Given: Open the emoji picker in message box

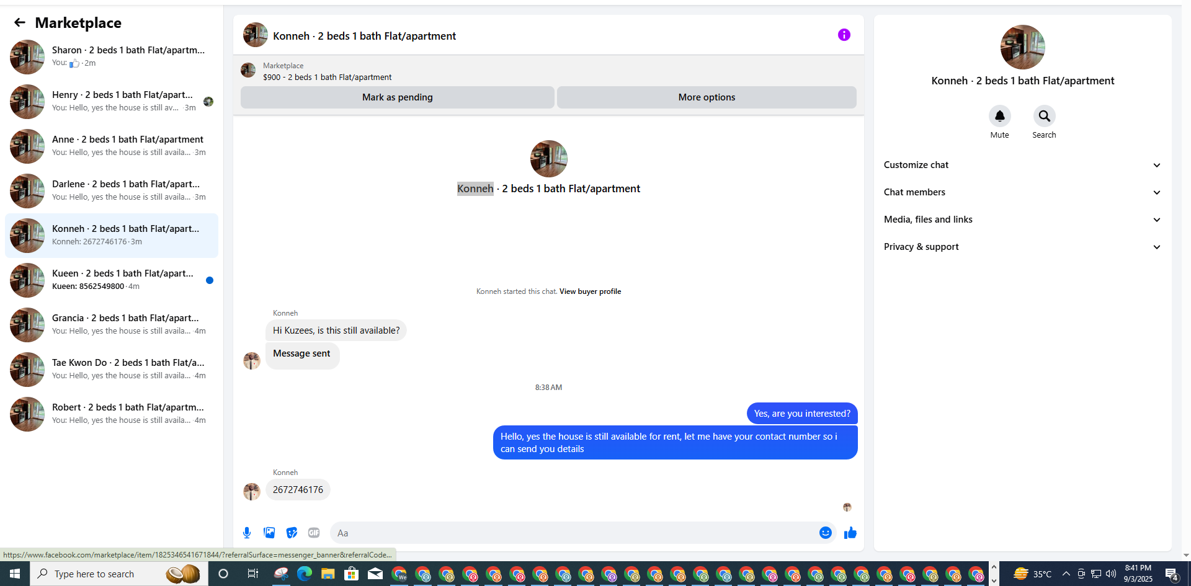Looking at the screenshot, I should (x=825, y=533).
